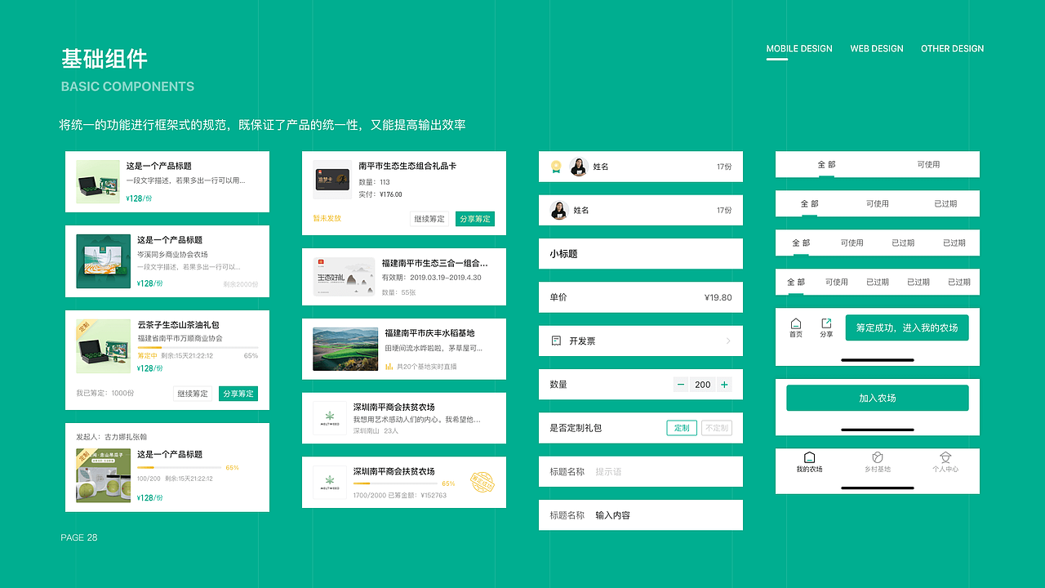Expand the 开发票 row chevron
Image resolution: width=1045 pixels, height=588 pixels.
click(x=728, y=341)
